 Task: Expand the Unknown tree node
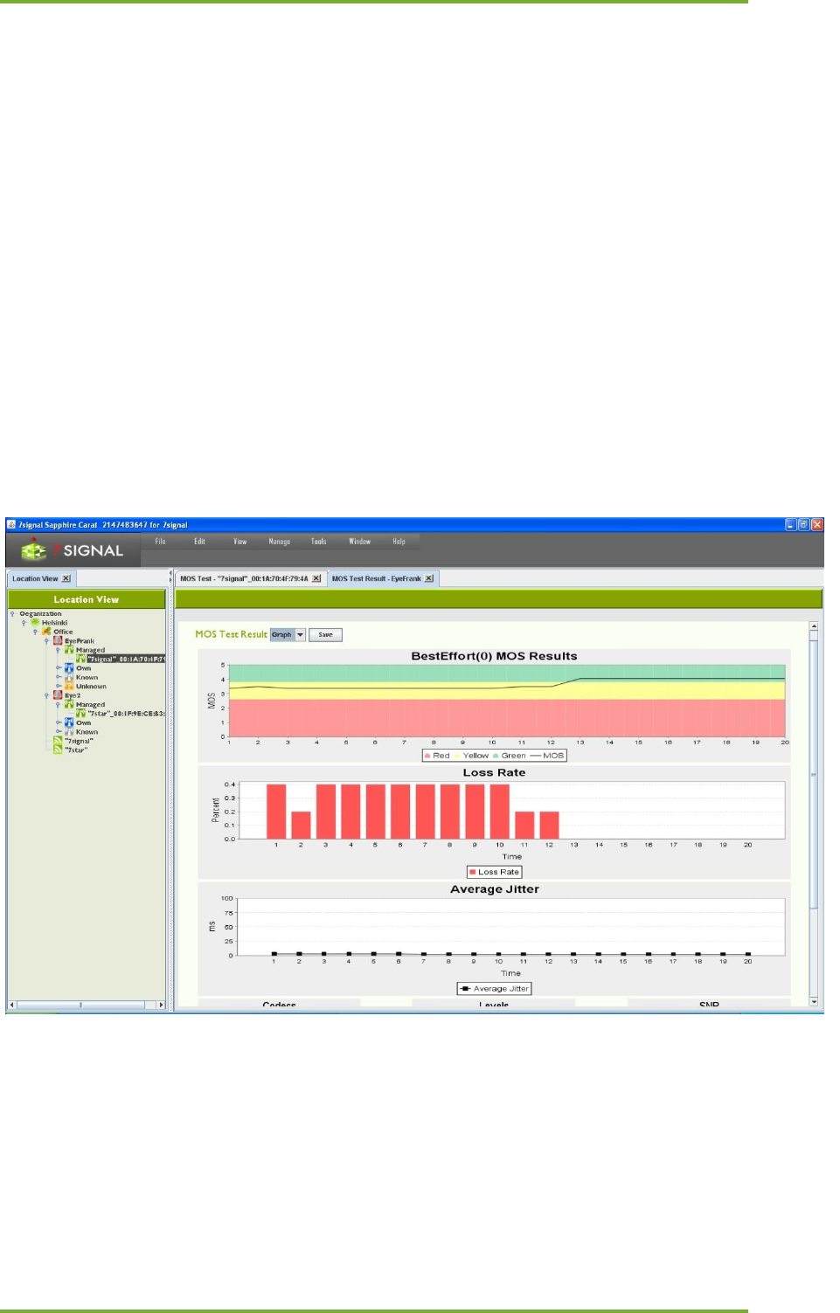(59, 686)
